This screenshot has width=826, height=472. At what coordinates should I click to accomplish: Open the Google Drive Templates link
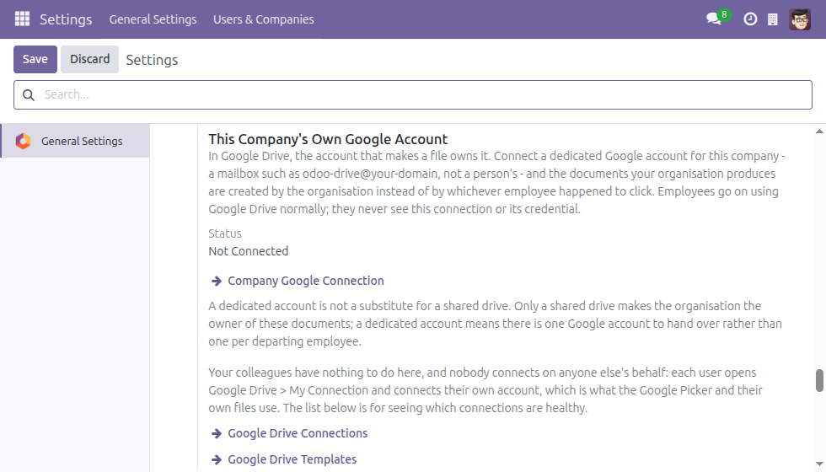[x=292, y=460]
